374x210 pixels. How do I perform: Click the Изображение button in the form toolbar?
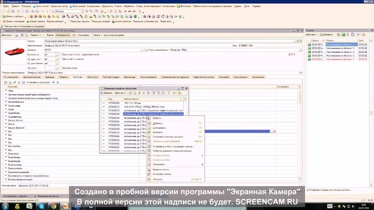point(63,35)
